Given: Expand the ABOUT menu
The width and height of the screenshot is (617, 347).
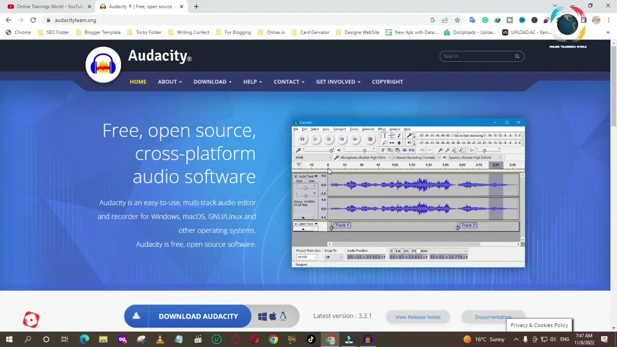Looking at the screenshot, I should click(170, 81).
